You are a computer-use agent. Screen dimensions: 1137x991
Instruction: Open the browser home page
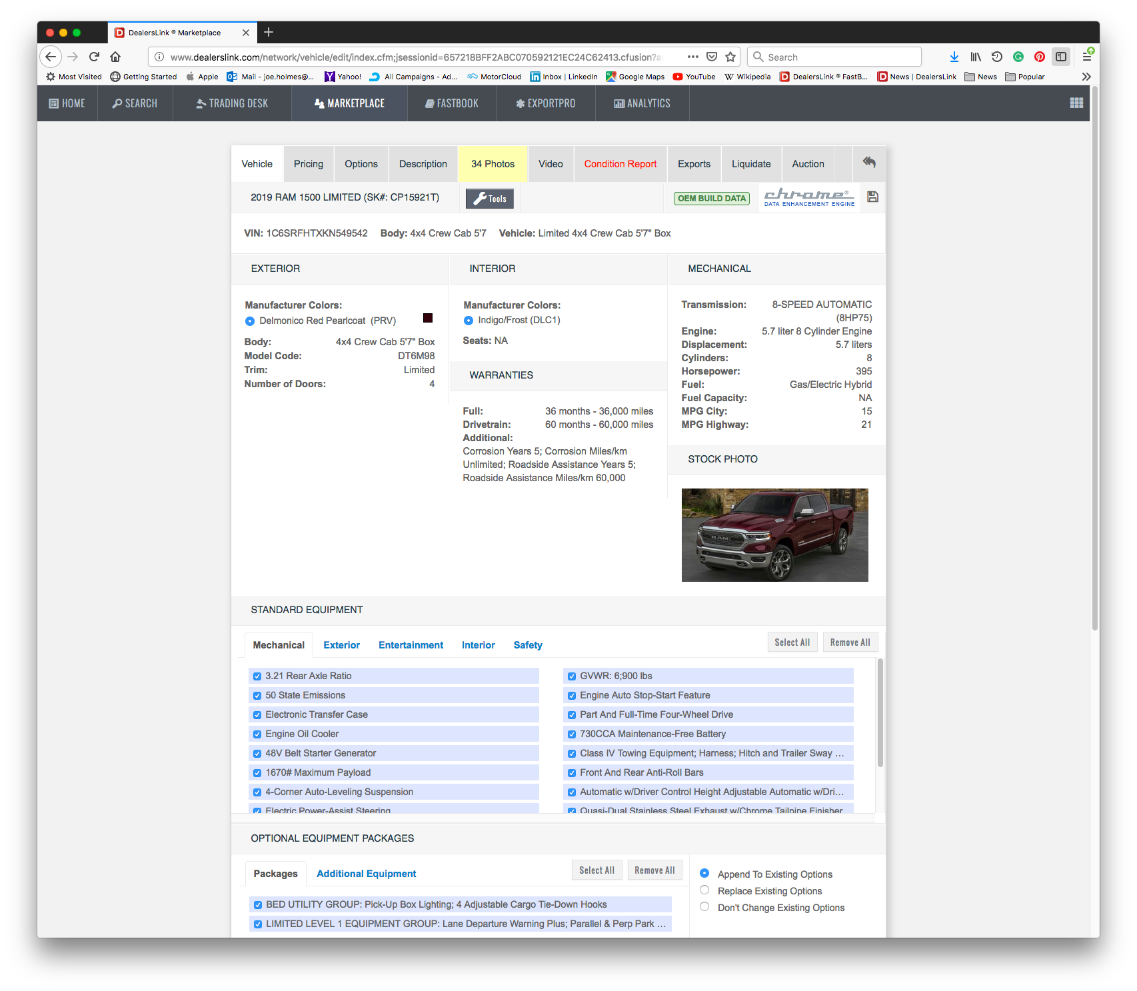point(115,57)
